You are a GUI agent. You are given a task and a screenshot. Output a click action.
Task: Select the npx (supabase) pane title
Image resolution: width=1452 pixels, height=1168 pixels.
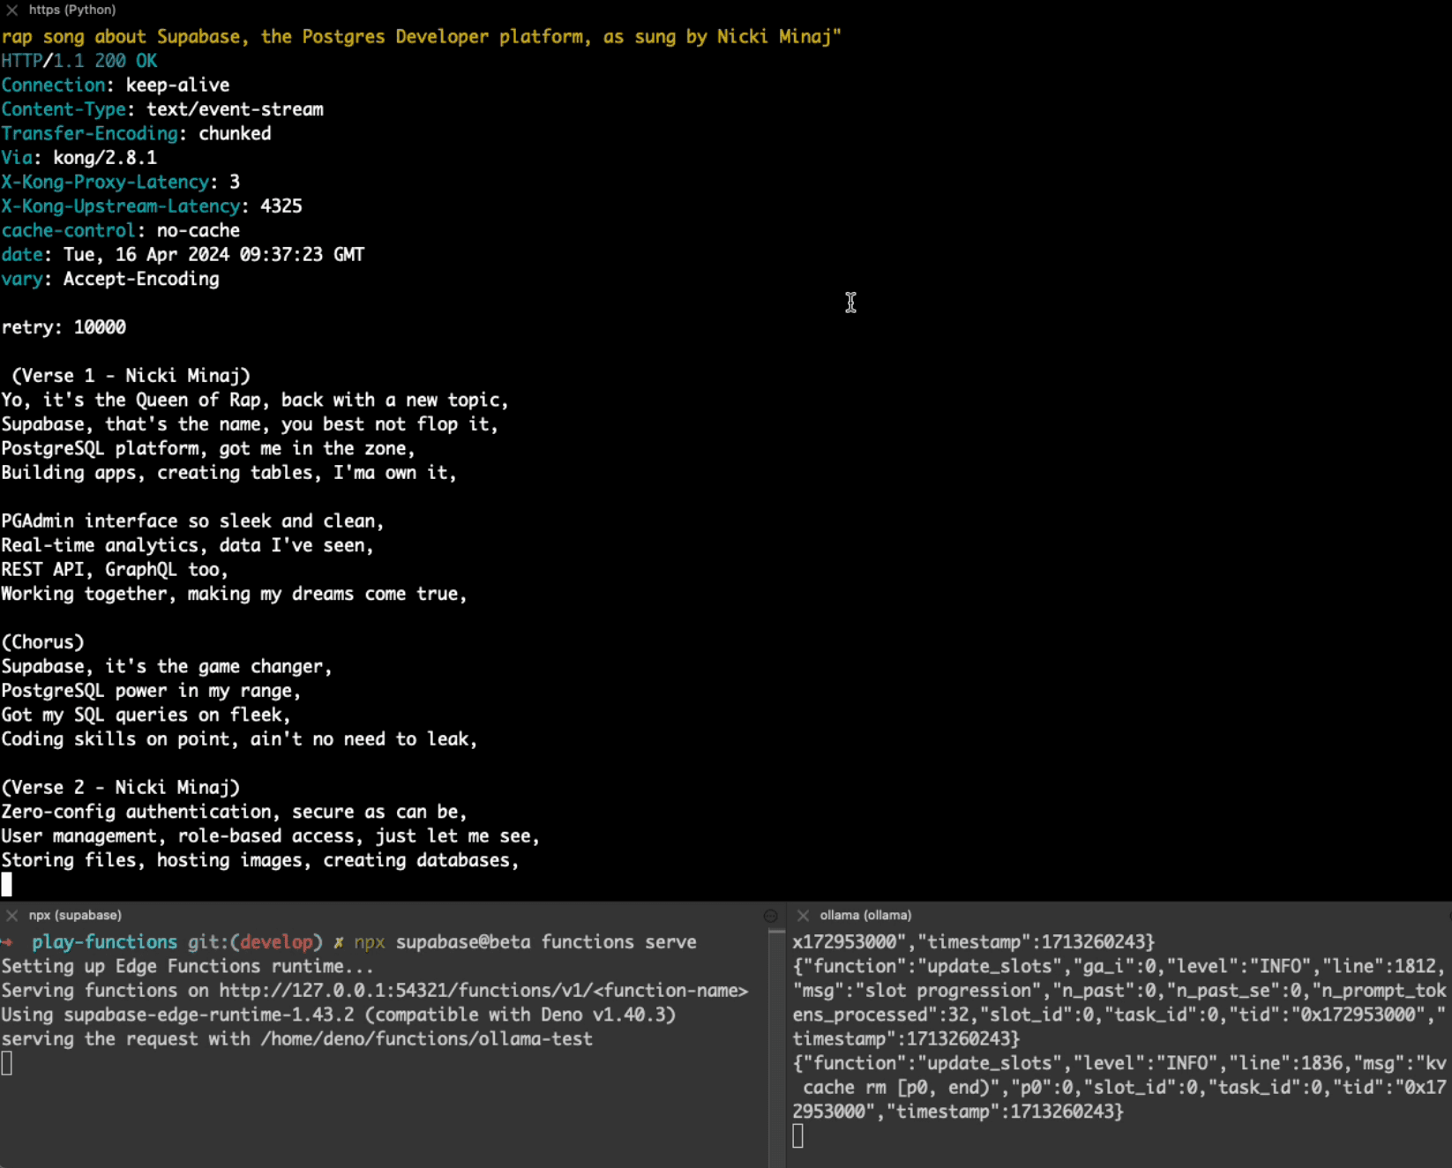75,916
